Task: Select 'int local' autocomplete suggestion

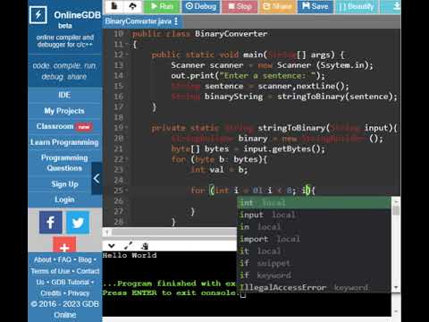Action: [314, 203]
